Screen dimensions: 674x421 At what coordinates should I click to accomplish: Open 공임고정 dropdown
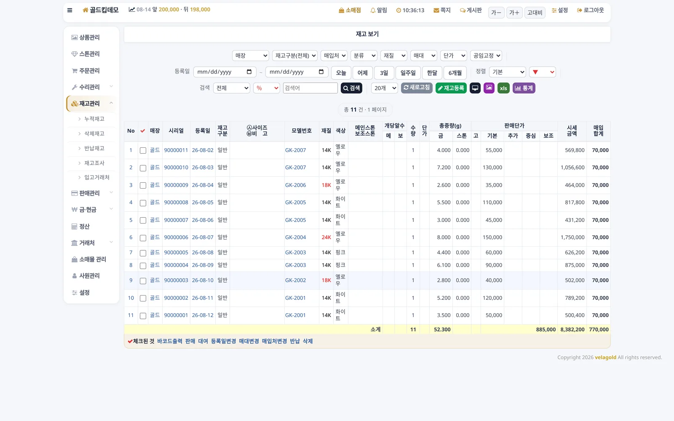(486, 56)
